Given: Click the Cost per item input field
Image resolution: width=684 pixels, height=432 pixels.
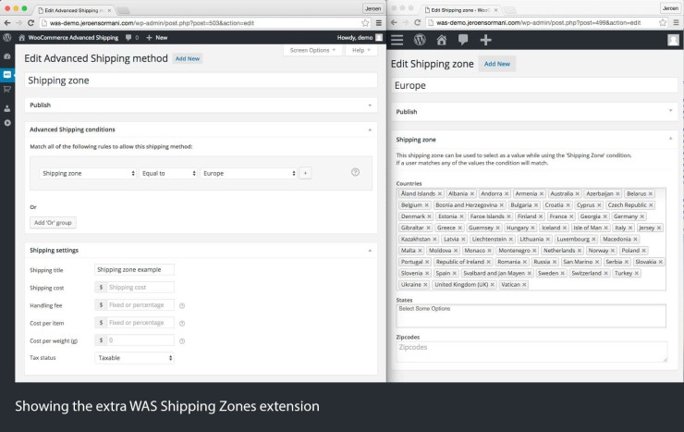Looking at the screenshot, I should pyautogui.click(x=140, y=323).
